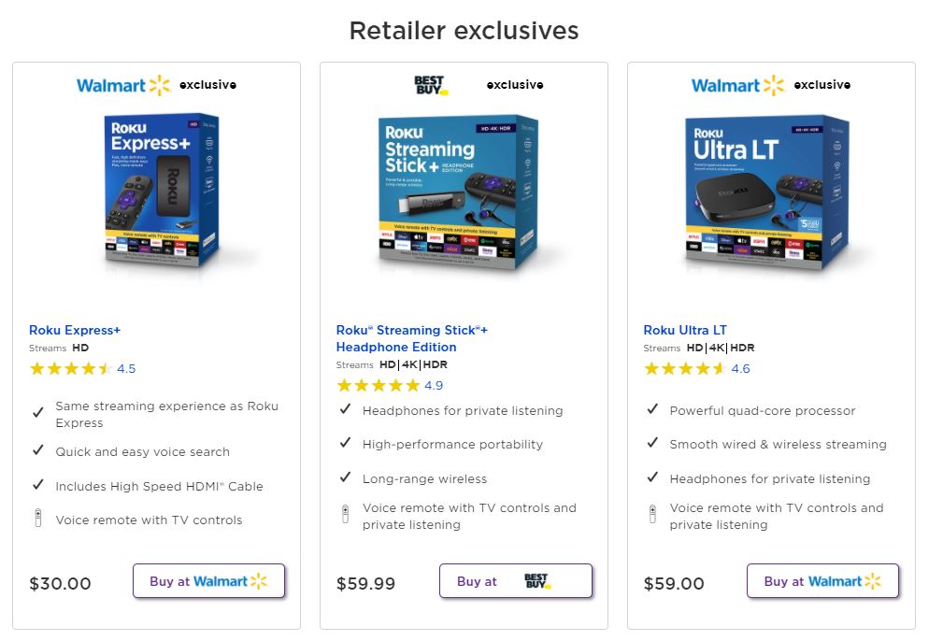Open Roku Streaming Stick+ Headphone Edition link
Viewport: 929px width, 641px height.
[412, 338]
